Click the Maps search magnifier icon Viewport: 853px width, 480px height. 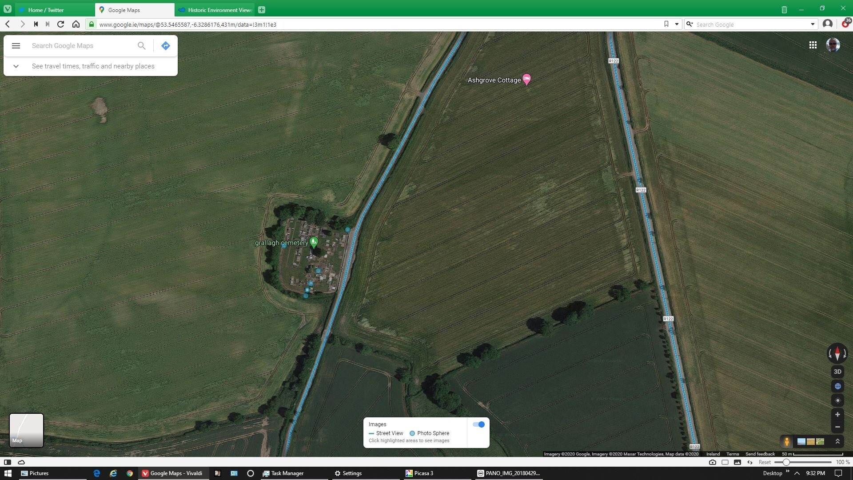click(141, 46)
